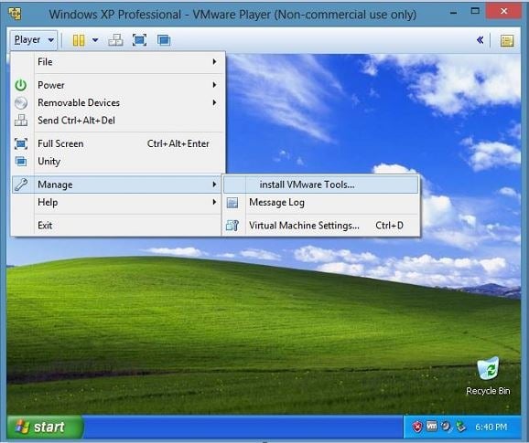The image size is (529, 443).
Task: Click the Message Log icon
Action: click(232, 203)
